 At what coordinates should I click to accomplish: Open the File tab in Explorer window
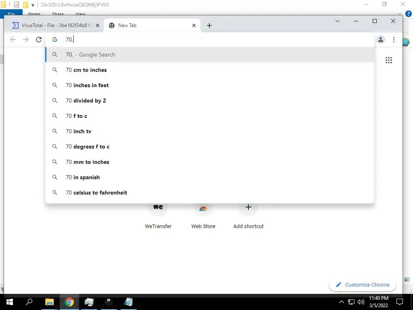(11, 13)
